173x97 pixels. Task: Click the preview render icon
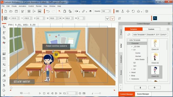[29, 11]
